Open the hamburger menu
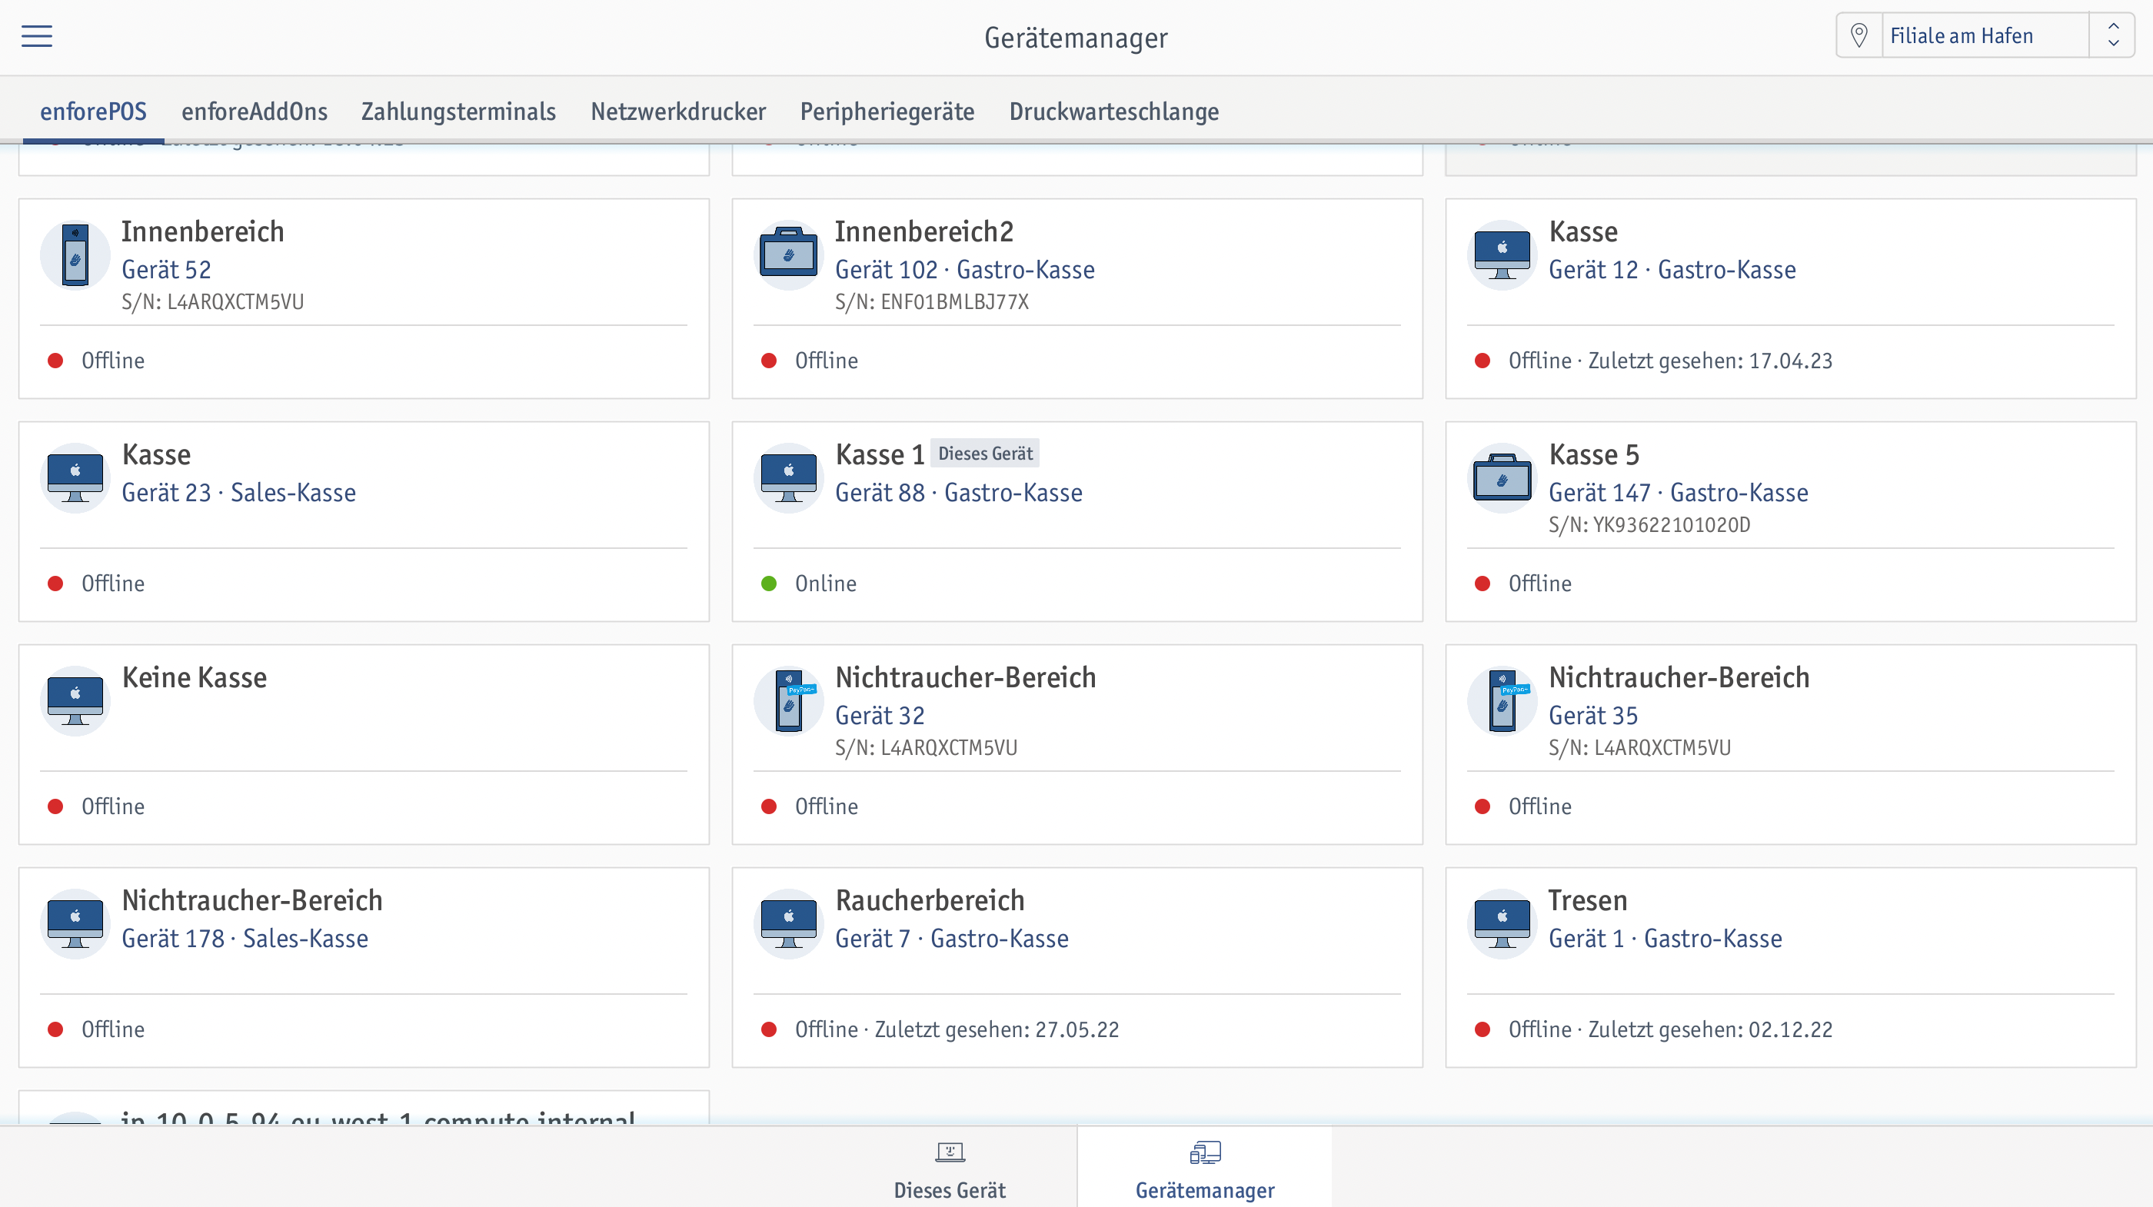The width and height of the screenshot is (2153, 1207). pyautogui.click(x=37, y=36)
